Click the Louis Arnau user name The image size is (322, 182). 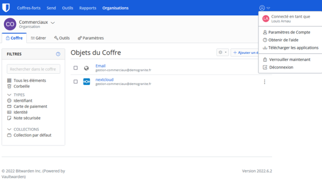click(x=281, y=21)
